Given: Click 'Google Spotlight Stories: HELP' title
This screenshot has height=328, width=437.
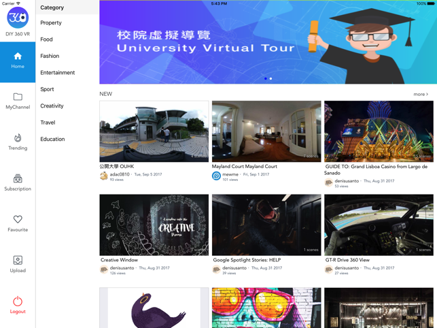Looking at the screenshot, I should tap(247, 260).
